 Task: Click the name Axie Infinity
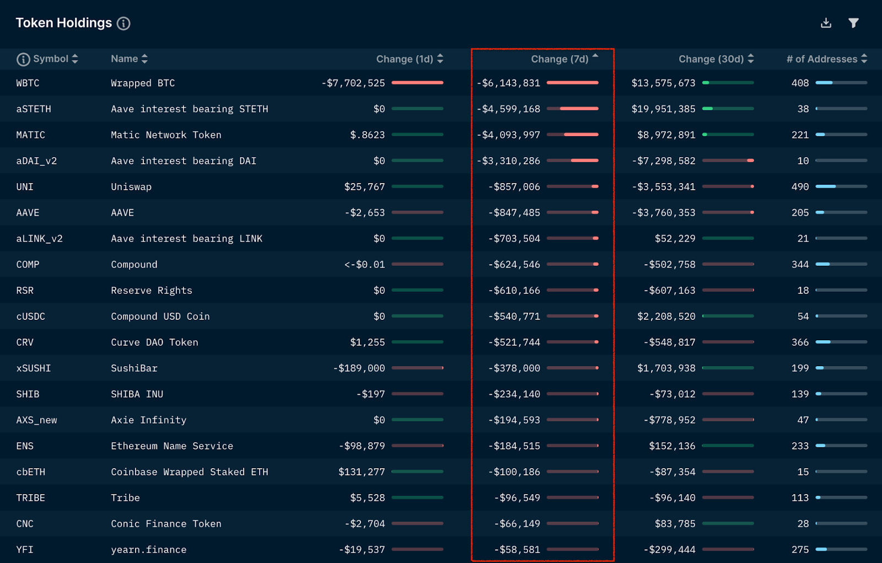[x=149, y=420]
